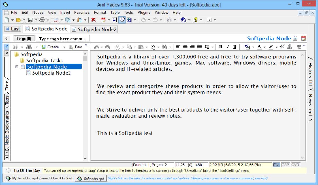The width and height of the screenshot is (318, 185).
Task: Click the Undo arrow icon
Action: 96,47
